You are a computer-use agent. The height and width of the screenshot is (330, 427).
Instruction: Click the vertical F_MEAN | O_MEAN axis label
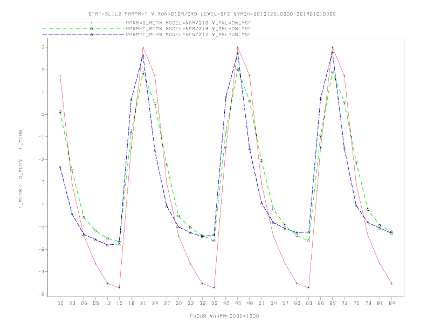[20, 169]
